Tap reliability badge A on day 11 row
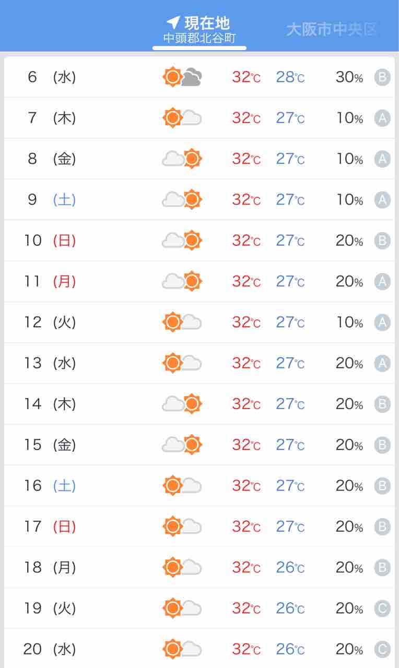This screenshot has width=399, height=668. (382, 282)
